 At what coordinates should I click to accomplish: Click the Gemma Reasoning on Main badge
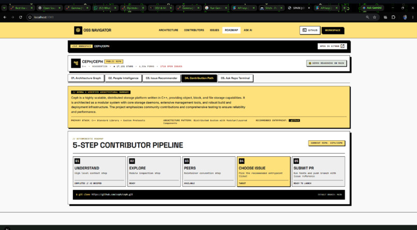click(x=326, y=63)
